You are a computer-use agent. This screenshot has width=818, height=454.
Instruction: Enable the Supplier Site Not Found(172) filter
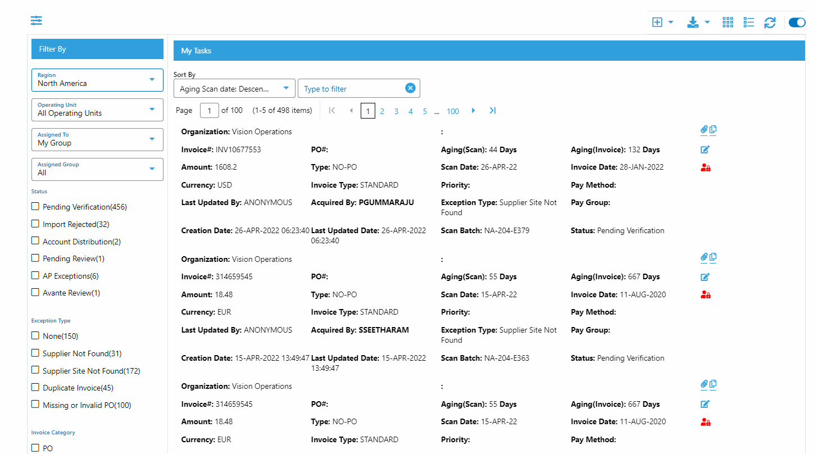35,370
